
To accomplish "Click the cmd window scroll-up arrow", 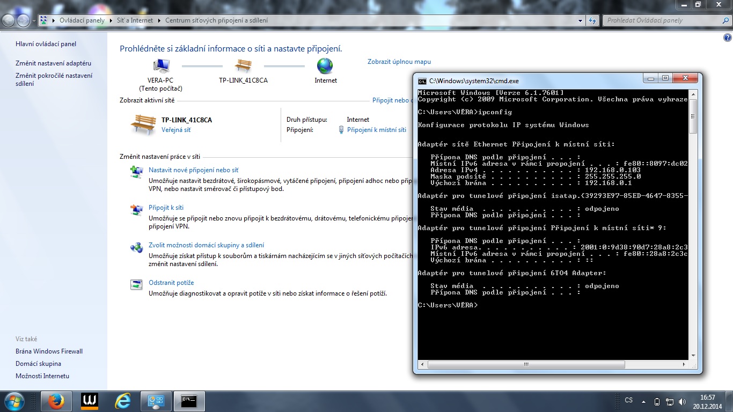I will click(x=693, y=94).
